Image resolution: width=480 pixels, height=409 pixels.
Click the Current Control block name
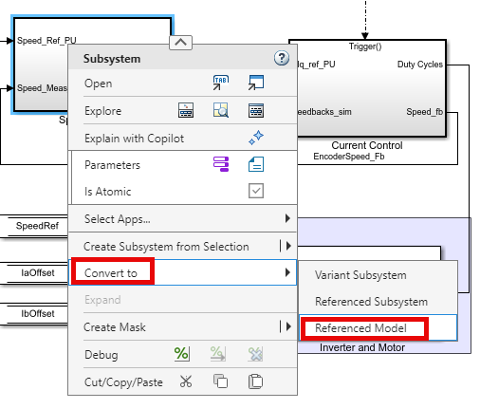tap(367, 145)
